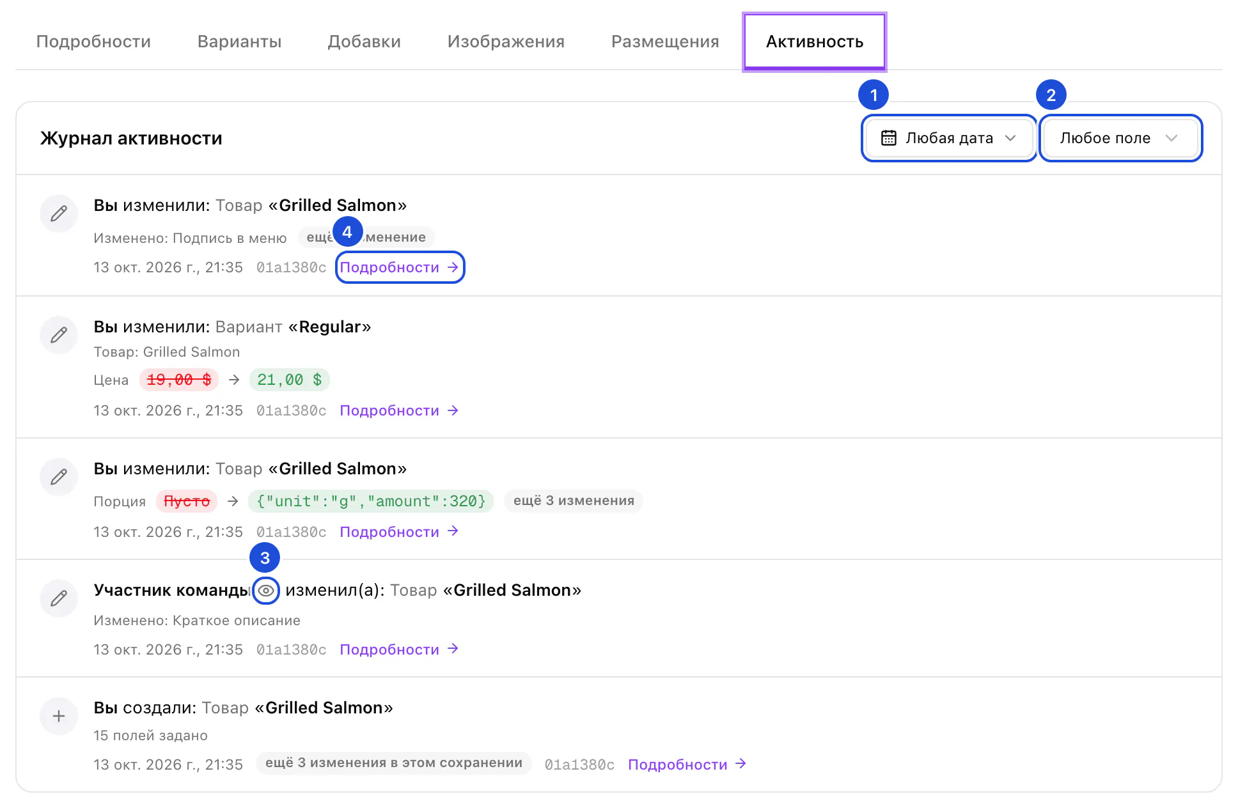Click calendar icon in date filter

coord(888,138)
